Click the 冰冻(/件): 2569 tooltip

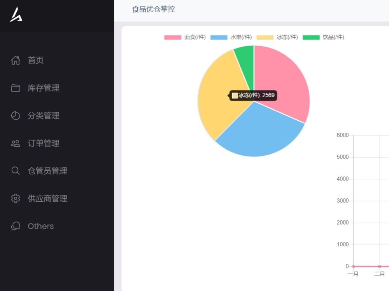[253, 95]
